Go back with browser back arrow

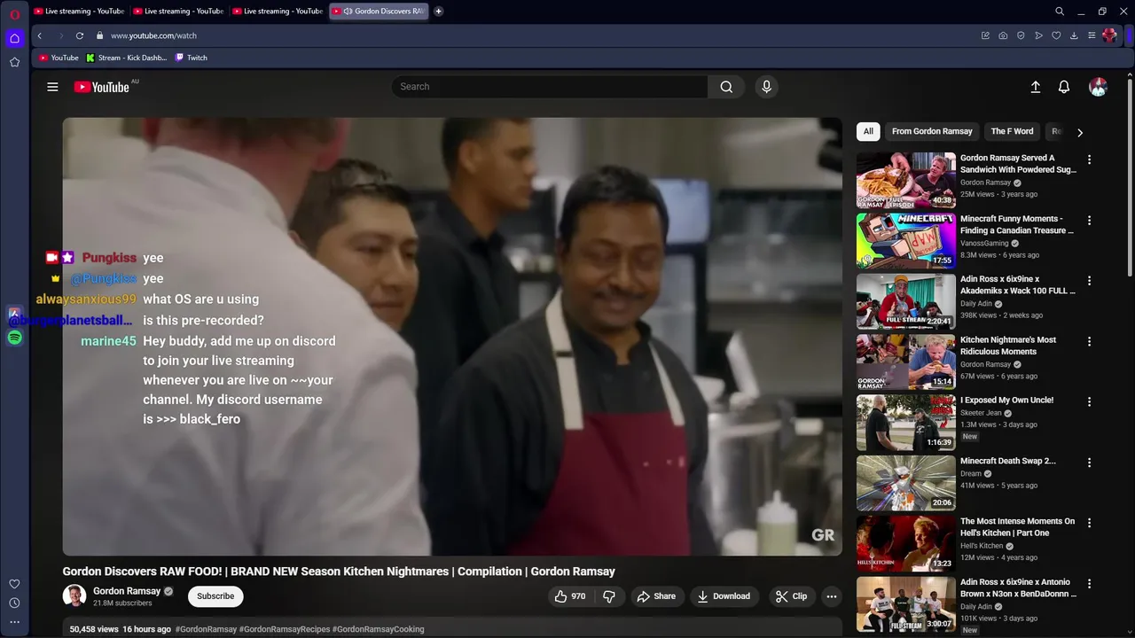(39, 35)
